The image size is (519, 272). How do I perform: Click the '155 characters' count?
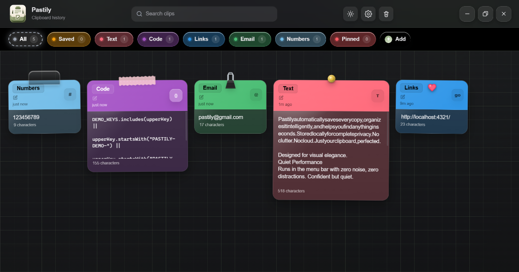106,163
